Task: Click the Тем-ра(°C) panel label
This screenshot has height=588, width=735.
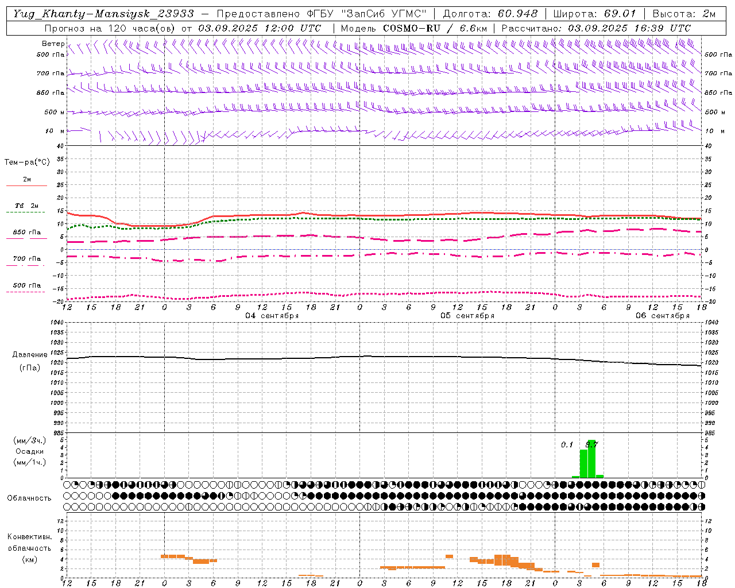Action: click(x=27, y=163)
